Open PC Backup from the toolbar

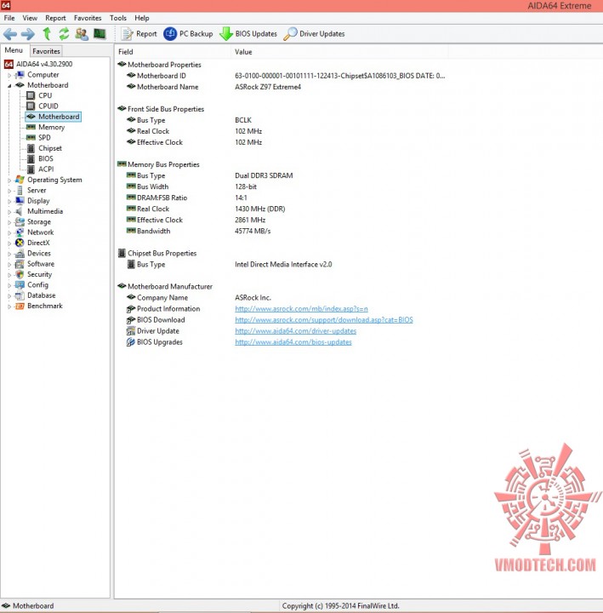click(x=188, y=34)
